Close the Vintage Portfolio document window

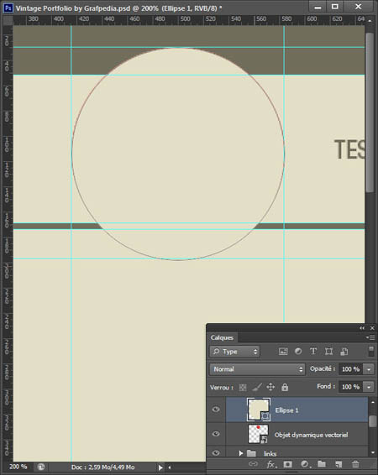[x=358, y=7]
